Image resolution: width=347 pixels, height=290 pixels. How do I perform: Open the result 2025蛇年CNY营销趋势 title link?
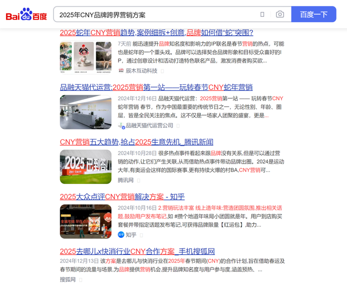point(157,33)
